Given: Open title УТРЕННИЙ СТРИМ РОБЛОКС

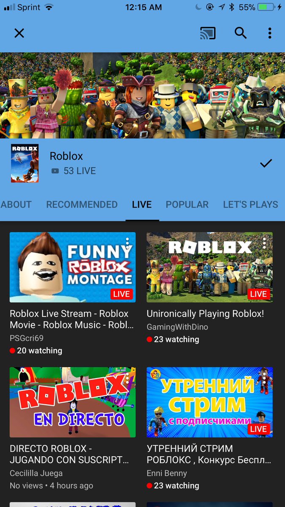Looking at the screenshot, I should coord(209,454).
